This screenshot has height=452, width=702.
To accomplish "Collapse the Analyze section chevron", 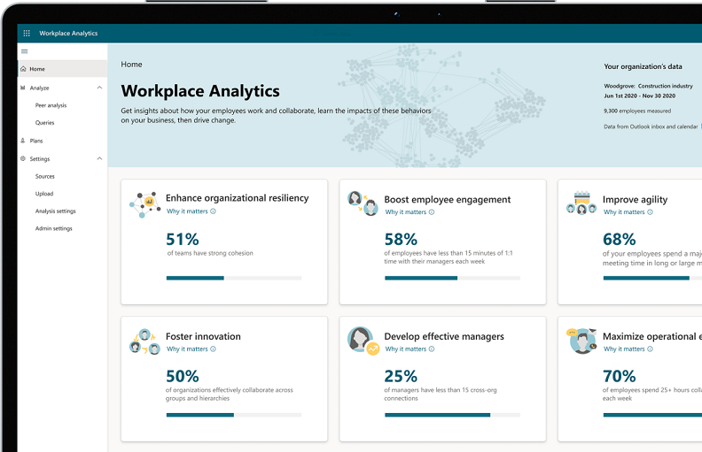I will pos(99,88).
